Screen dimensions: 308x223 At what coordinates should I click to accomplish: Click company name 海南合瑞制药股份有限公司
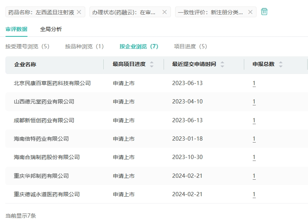[46, 157]
